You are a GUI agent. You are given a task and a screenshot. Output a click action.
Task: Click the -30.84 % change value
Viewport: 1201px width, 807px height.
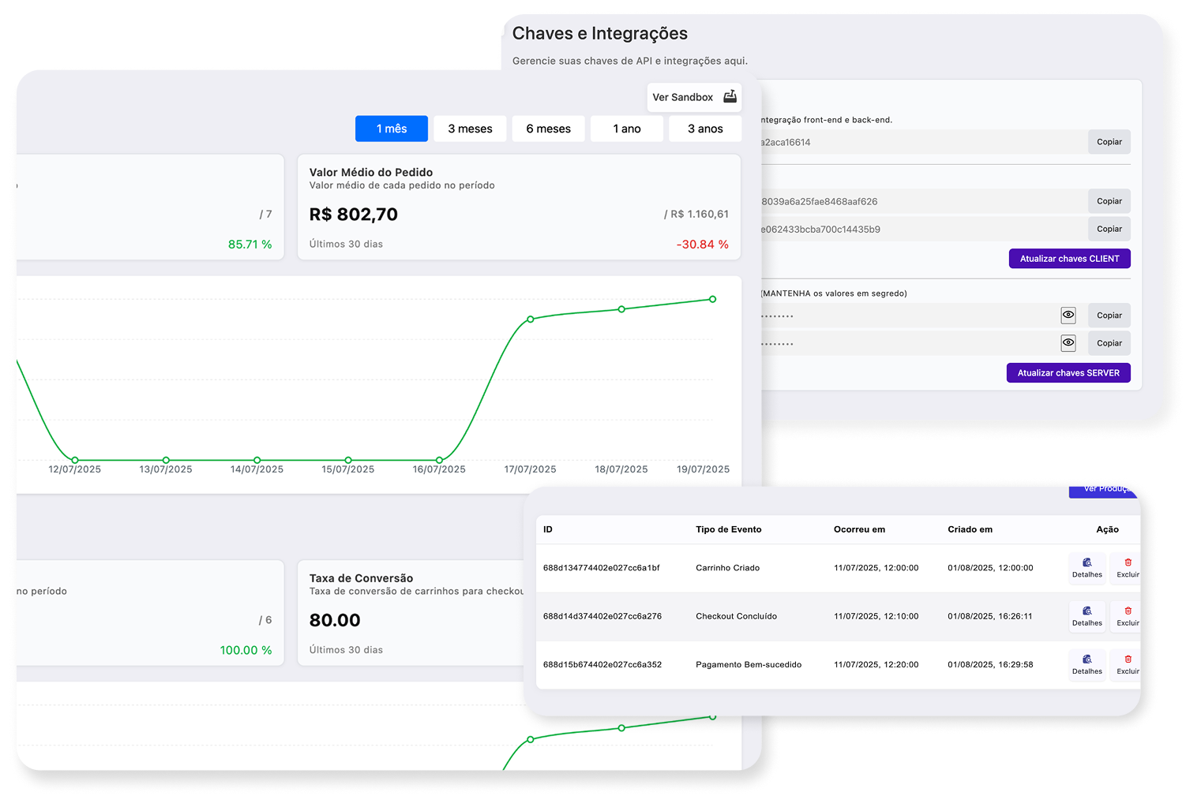tap(702, 245)
